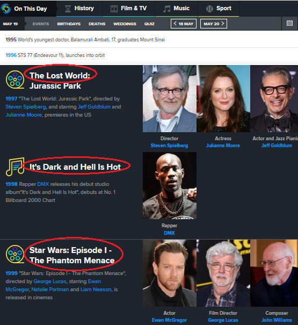
Task: Open It's Dark and Hell Is Hot heading
Action: pos(75,167)
